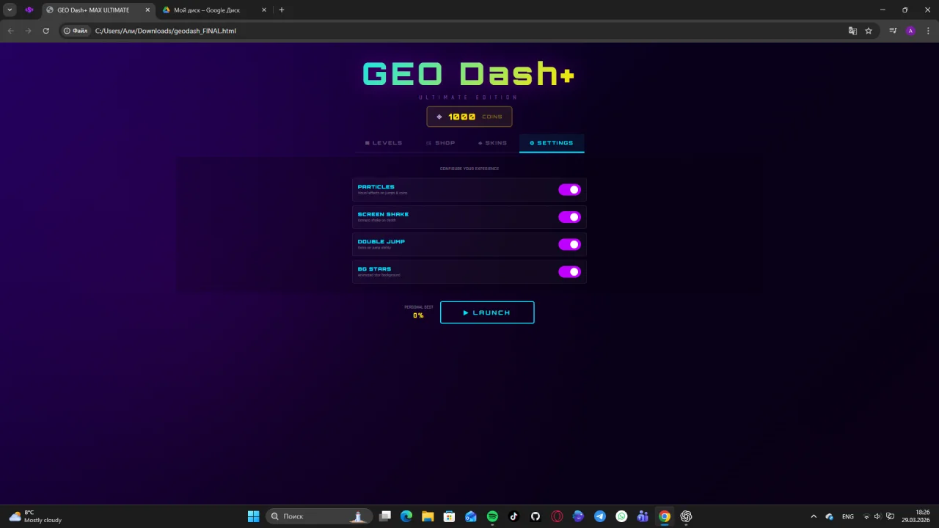
Task: Open Task View on the taskbar
Action: [385, 516]
